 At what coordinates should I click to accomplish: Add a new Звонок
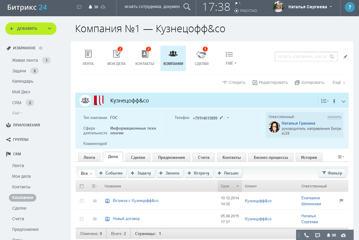[170, 173]
